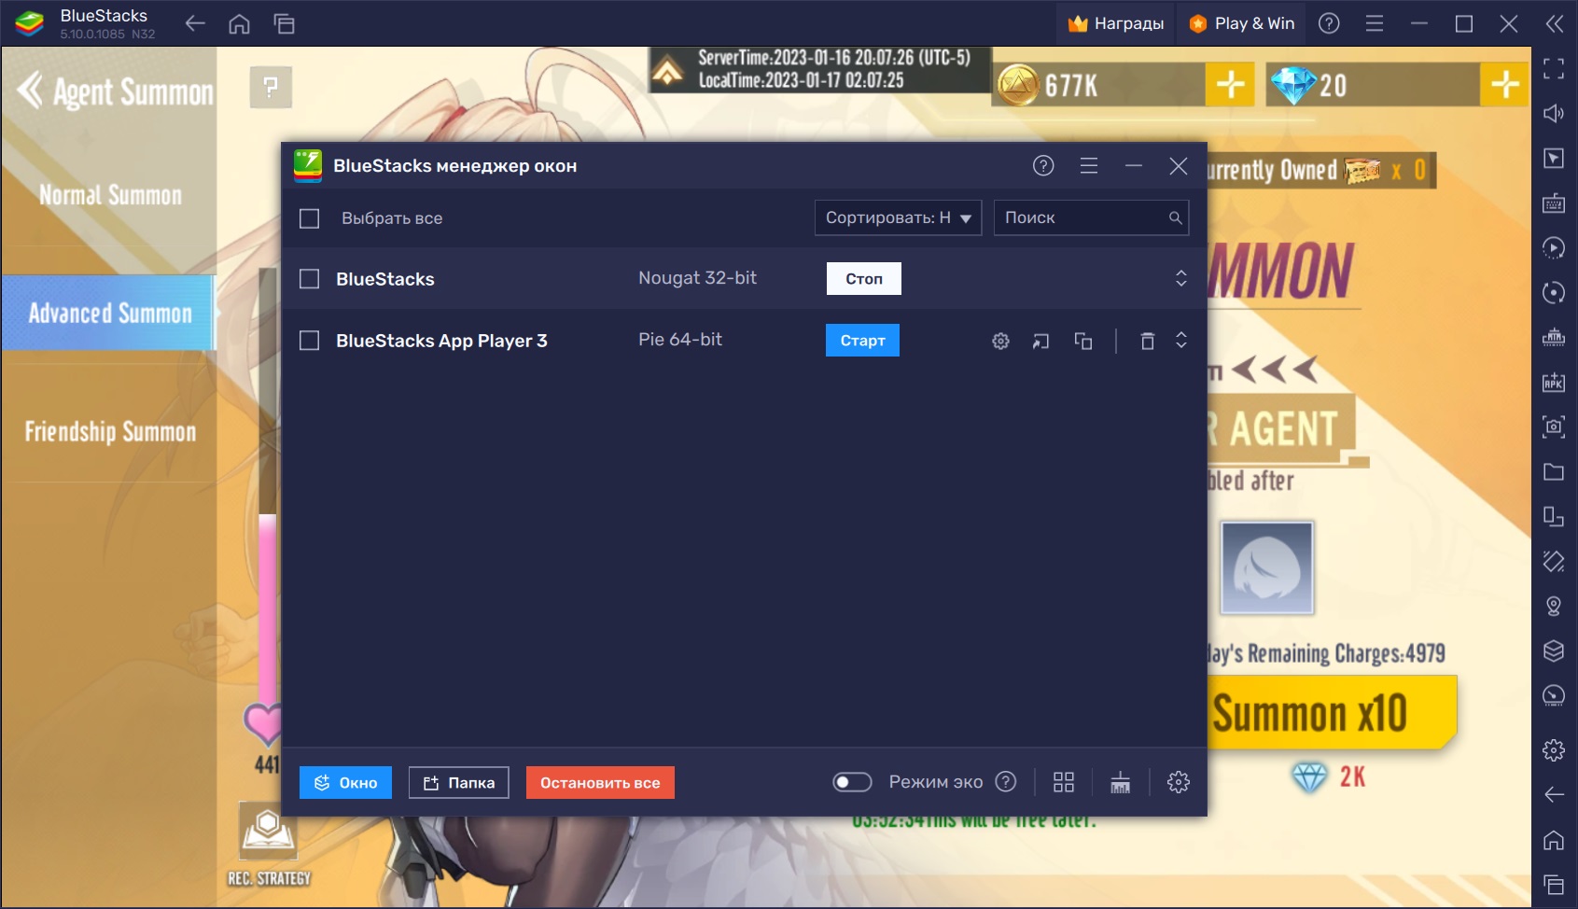Select checkbox for BlueStacks instance
Image resolution: width=1578 pixels, height=909 pixels.
pos(309,279)
